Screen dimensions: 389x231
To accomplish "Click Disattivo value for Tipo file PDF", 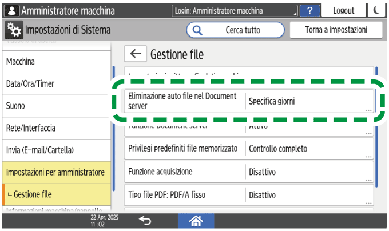I will point(262,195).
